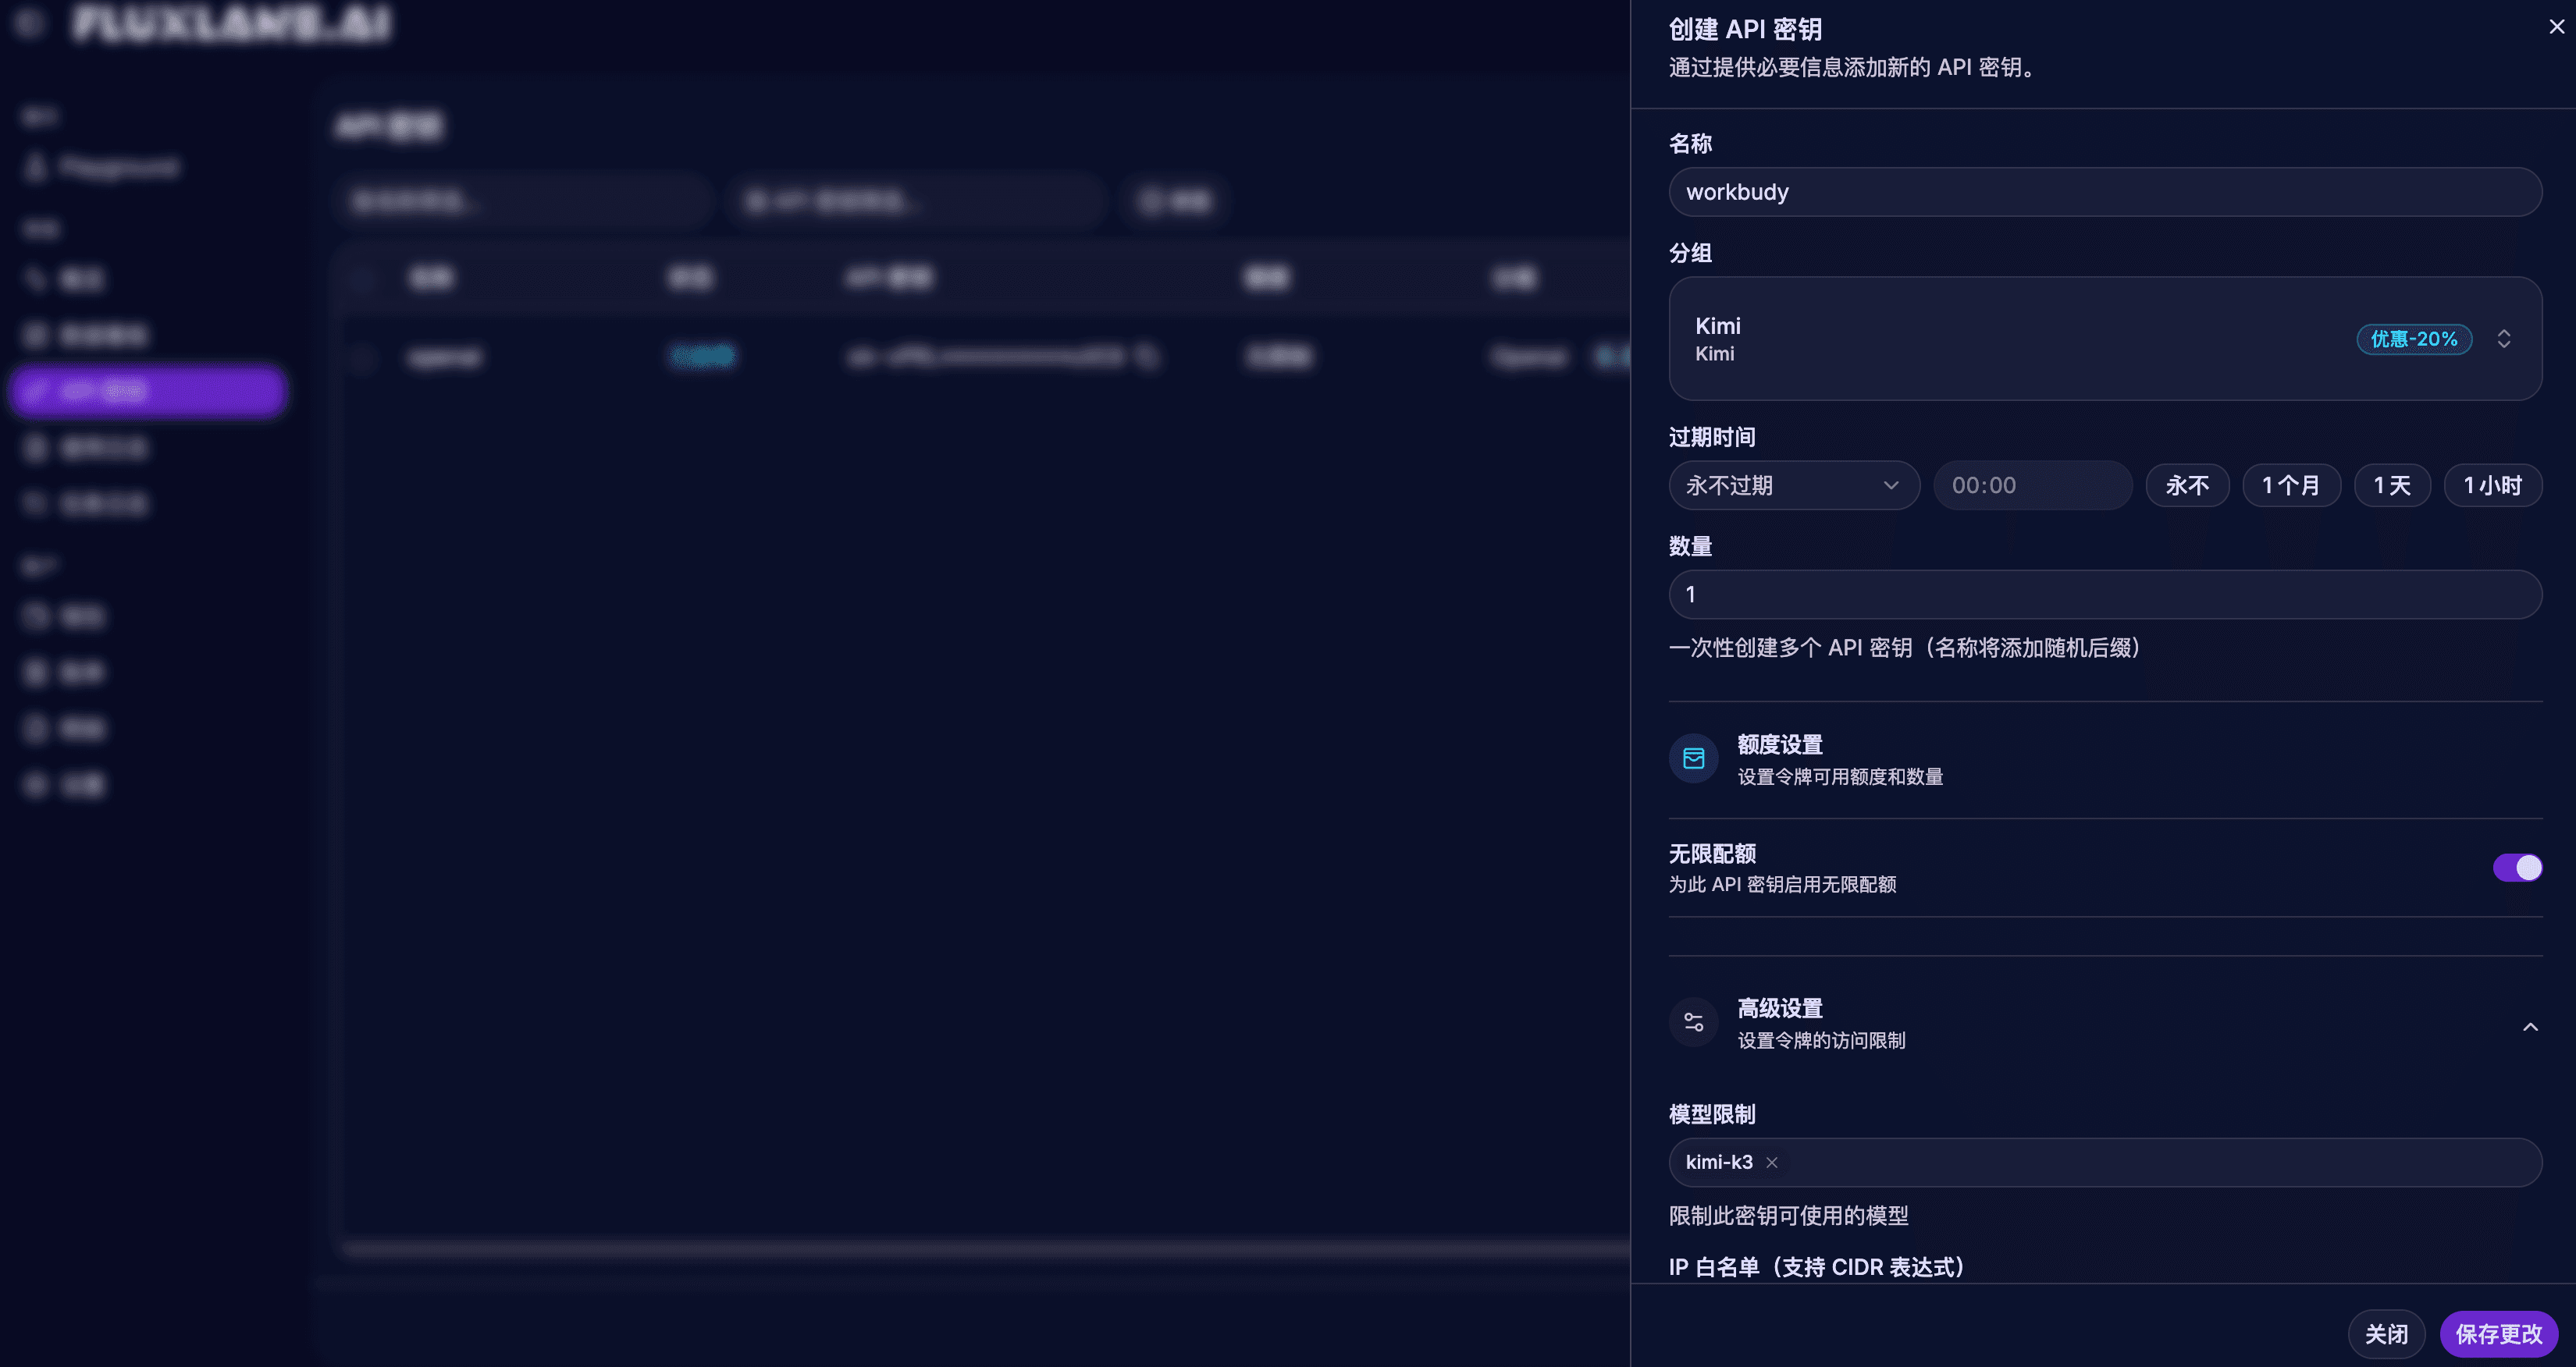Click the kimi-k3 tag label
2576x1367 pixels.
pyautogui.click(x=1719, y=1162)
